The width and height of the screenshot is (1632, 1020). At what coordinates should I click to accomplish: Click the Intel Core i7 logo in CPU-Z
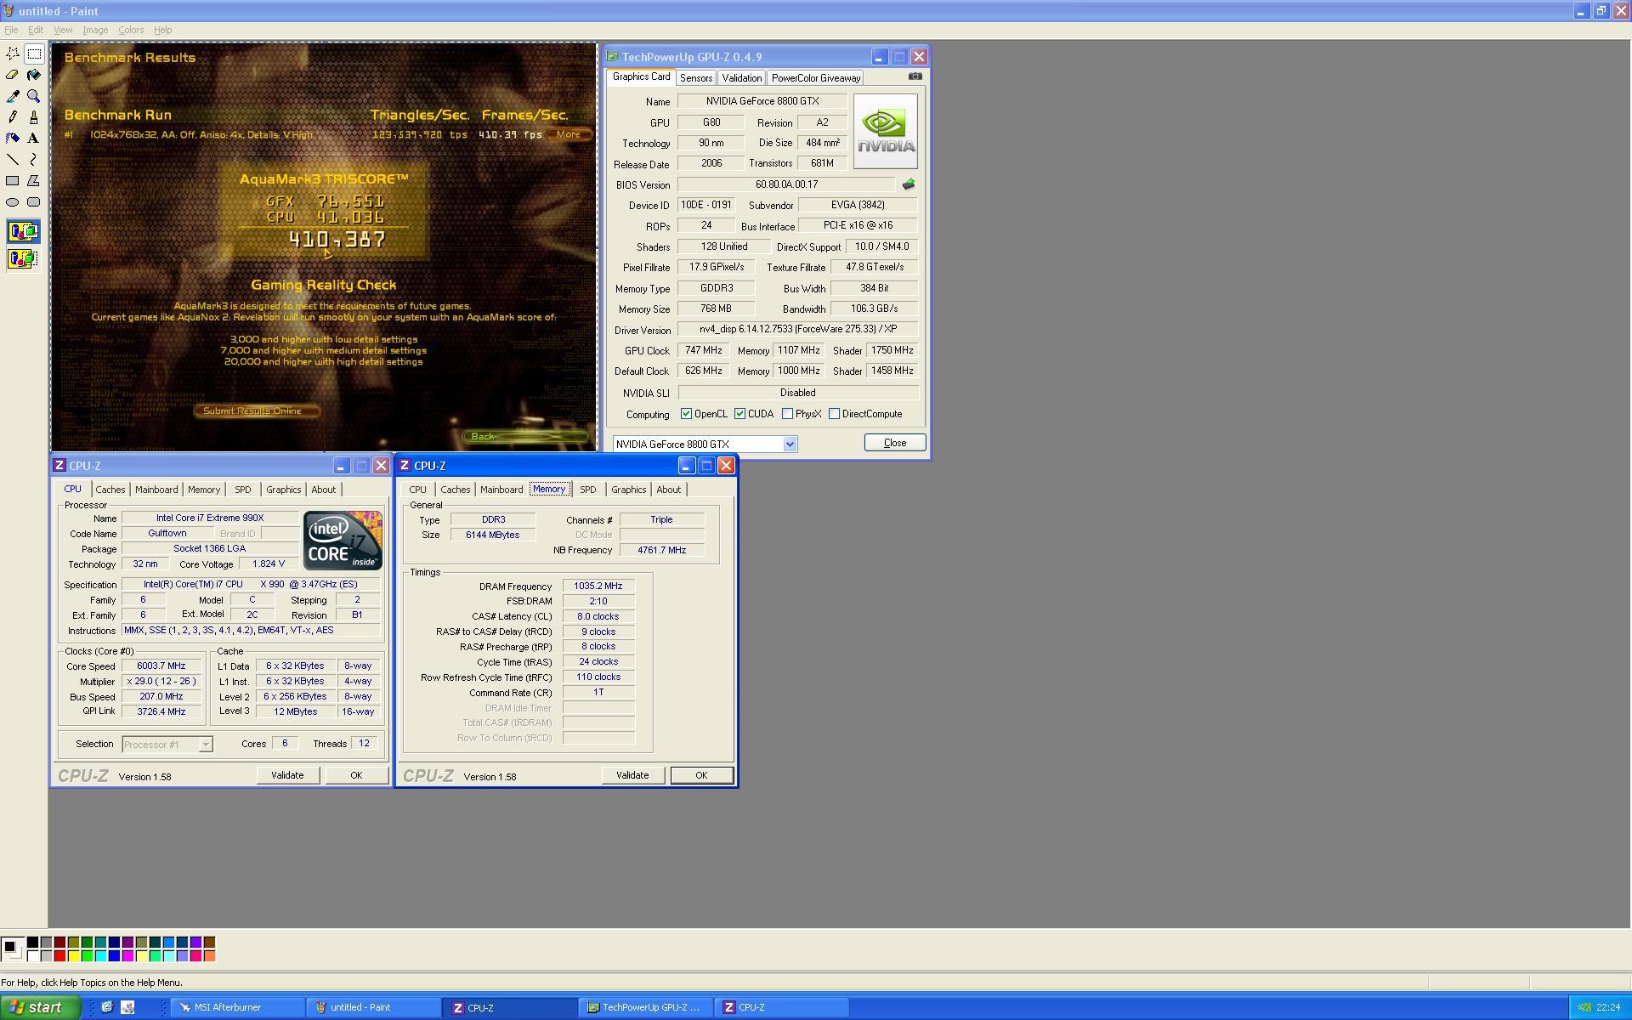(343, 541)
